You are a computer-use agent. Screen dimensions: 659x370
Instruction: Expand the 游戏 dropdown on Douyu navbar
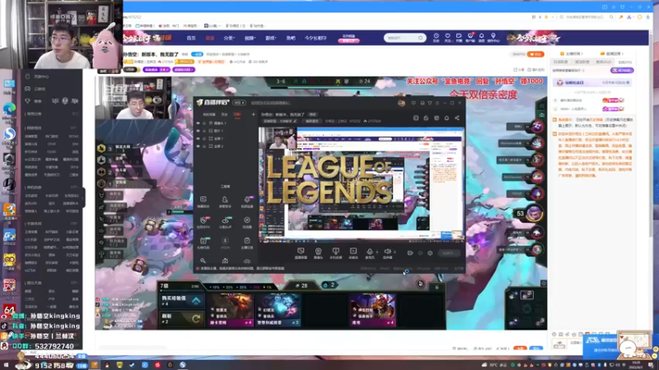click(271, 38)
